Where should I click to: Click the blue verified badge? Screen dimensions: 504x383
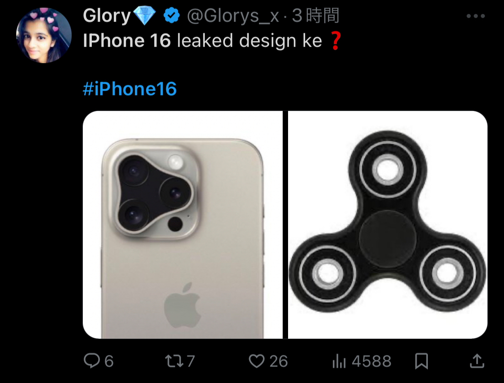tap(171, 16)
